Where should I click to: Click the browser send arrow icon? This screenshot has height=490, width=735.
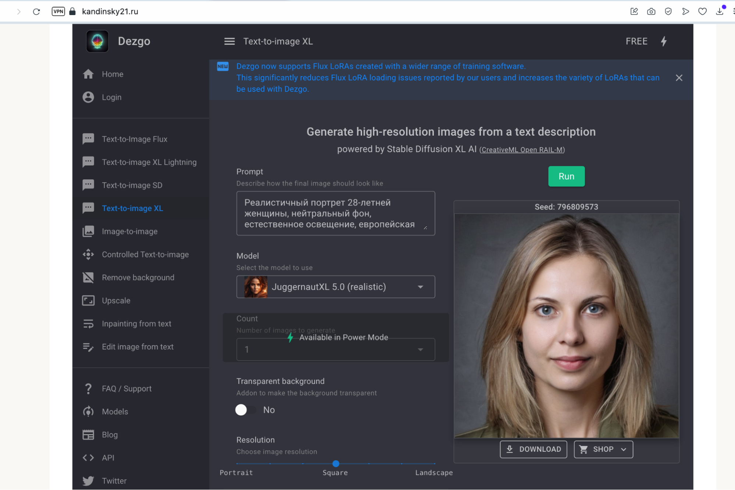[x=685, y=11]
